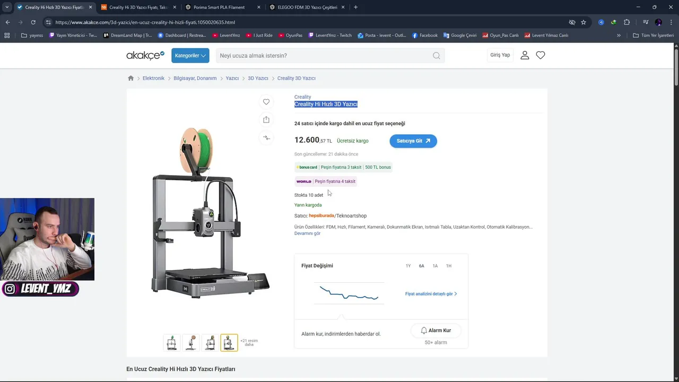This screenshot has height=382, width=679.
Task: Open the tab search dropdown arrow
Action: coord(7,7)
